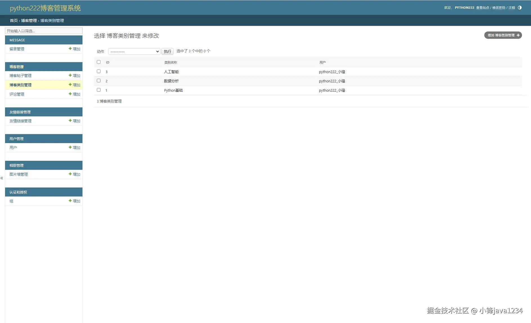
Task: Click the 首页 breadcrumb link
Action: [x=14, y=21]
